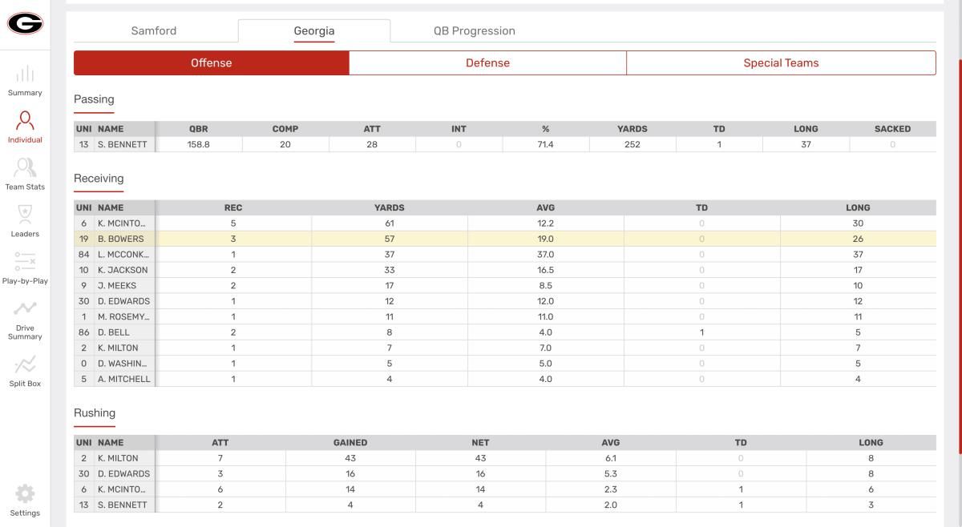Click D. BELL in Receiving table
Viewport: 962px width, 527px height.
coord(114,332)
